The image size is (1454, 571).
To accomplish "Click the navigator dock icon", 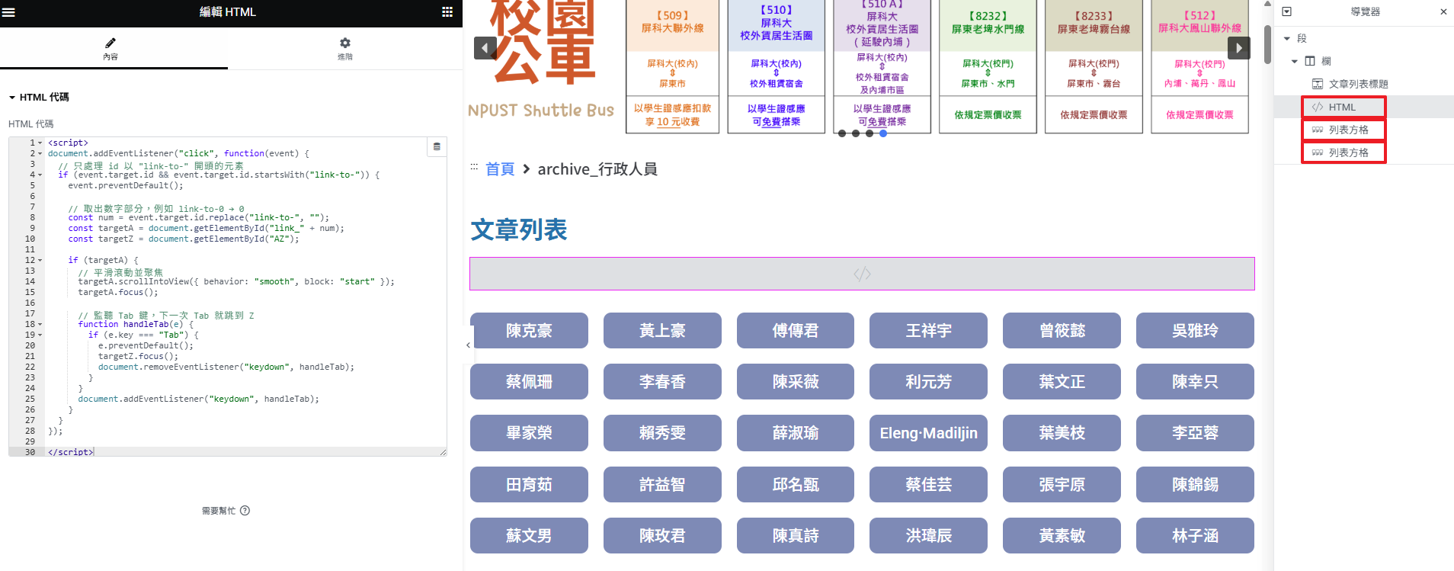I will (1287, 11).
